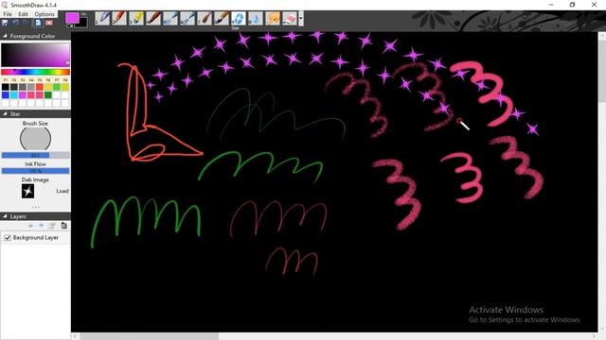The width and height of the screenshot is (606, 340).
Task: Pick the magenta palette swatch
Action: 23,94
